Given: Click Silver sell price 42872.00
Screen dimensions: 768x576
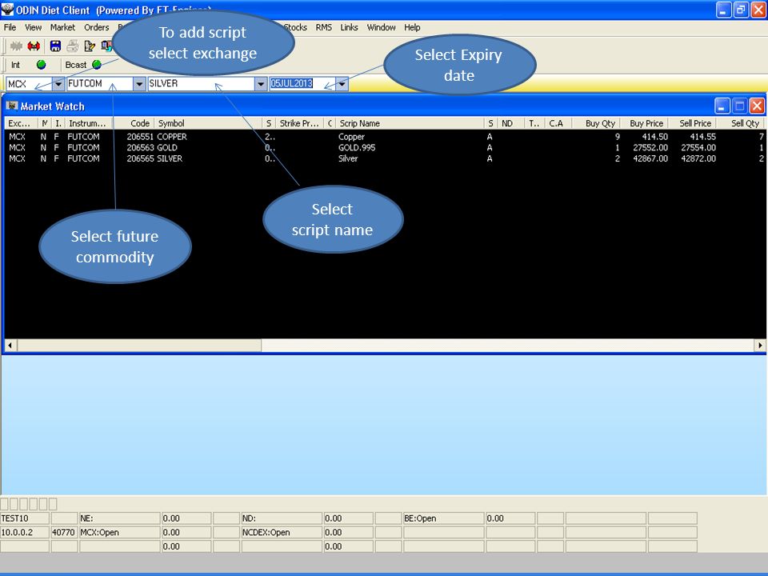Looking at the screenshot, I should (x=698, y=158).
